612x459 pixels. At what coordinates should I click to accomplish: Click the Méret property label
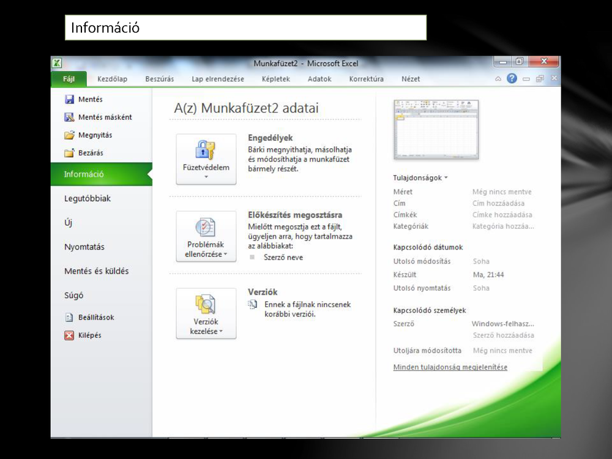[403, 192]
